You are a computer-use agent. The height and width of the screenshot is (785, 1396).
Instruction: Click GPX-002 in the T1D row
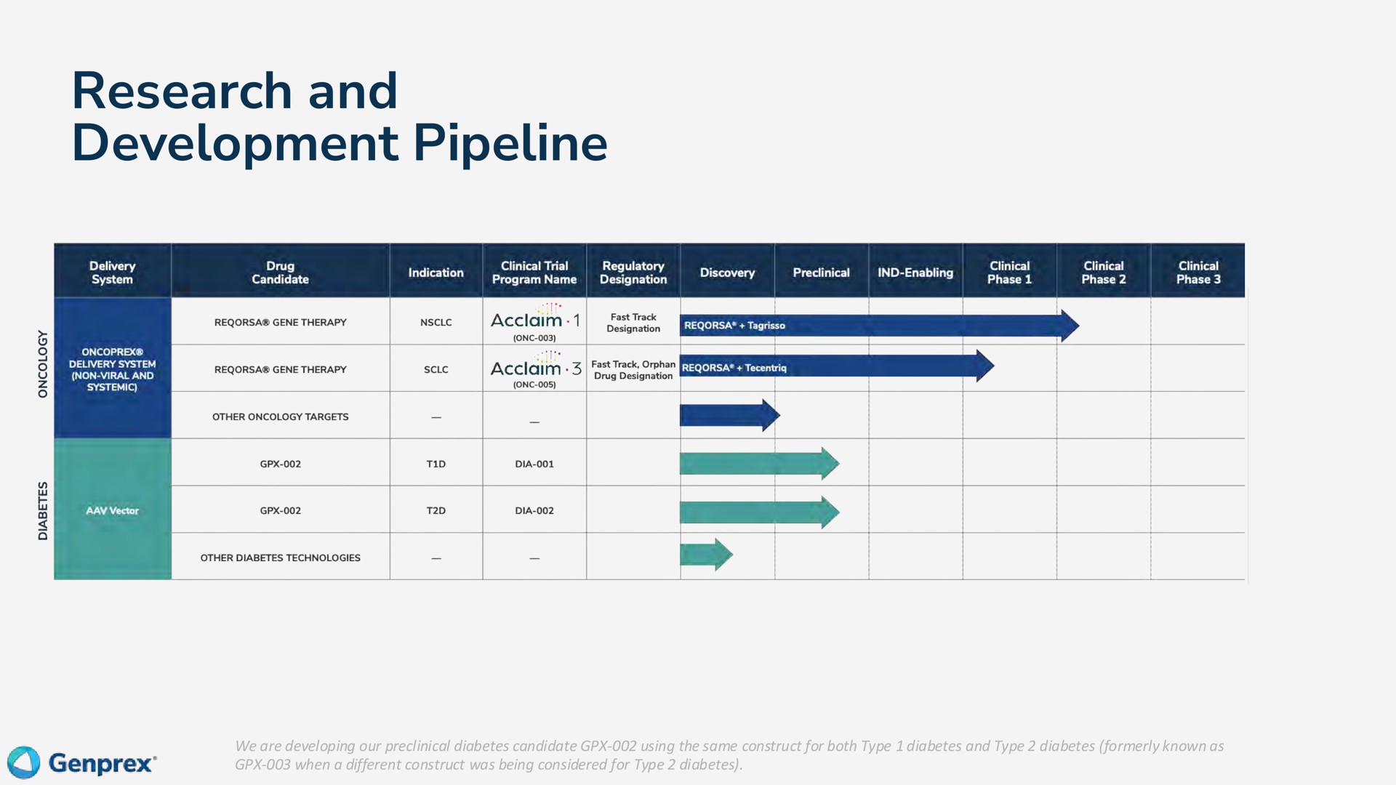click(280, 464)
